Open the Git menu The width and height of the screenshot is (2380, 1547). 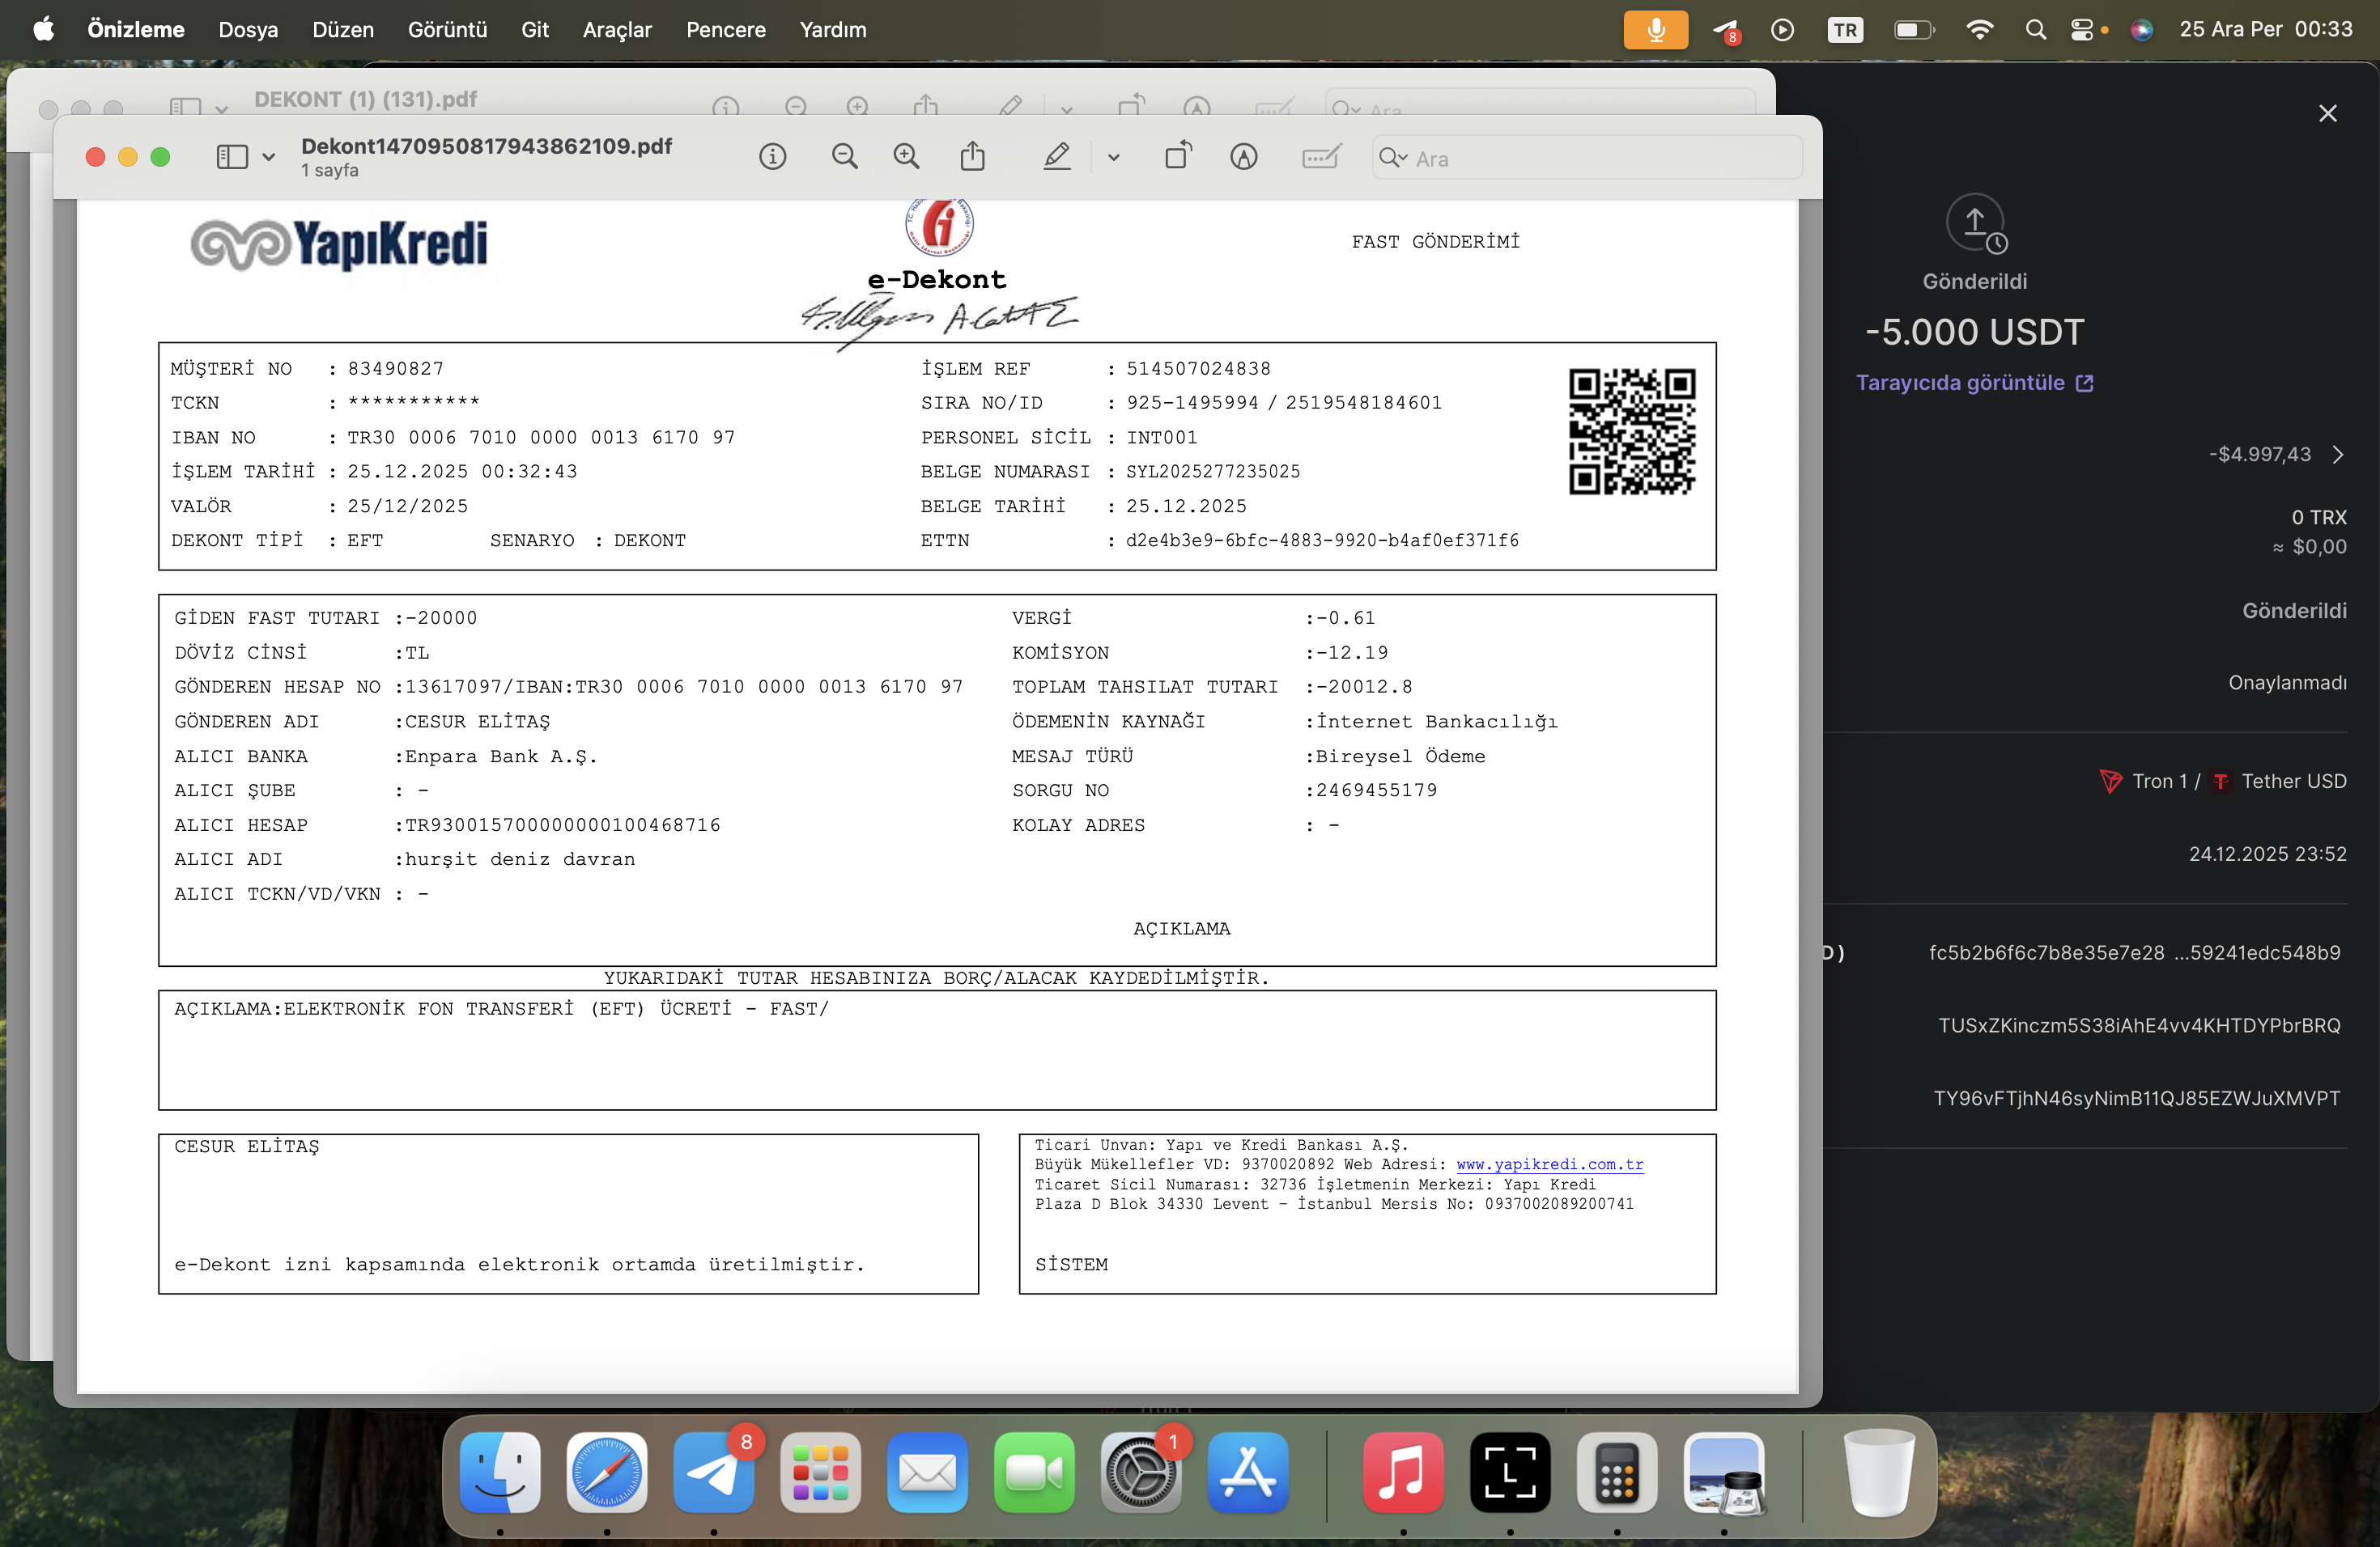point(535,30)
